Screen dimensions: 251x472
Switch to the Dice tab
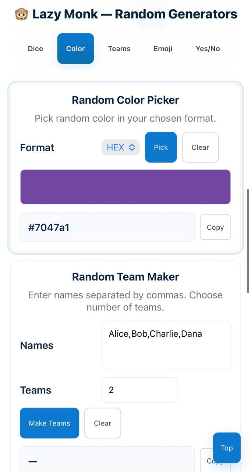pyautogui.click(x=35, y=49)
